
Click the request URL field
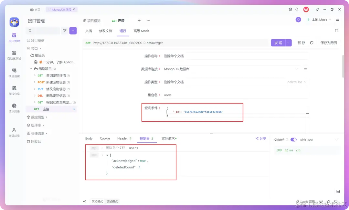tap(176, 43)
